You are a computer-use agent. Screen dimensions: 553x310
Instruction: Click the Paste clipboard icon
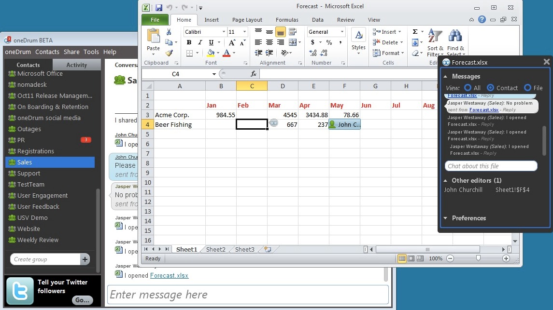click(x=154, y=36)
